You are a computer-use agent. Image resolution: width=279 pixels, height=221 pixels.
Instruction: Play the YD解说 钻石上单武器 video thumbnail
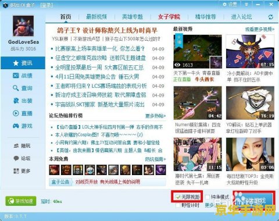[250, 103]
